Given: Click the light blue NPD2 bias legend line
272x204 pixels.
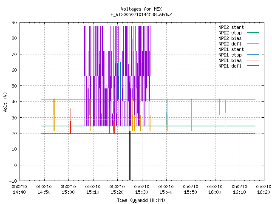Looking at the screenshot, I should (253, 38).
